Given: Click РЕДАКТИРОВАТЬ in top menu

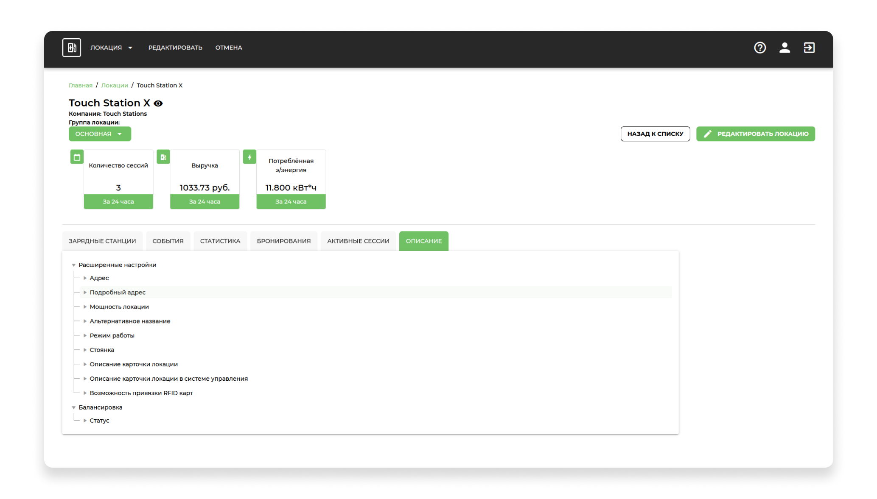Looking at the screenshot, I should pyautogui.click(x=175, y=47).
